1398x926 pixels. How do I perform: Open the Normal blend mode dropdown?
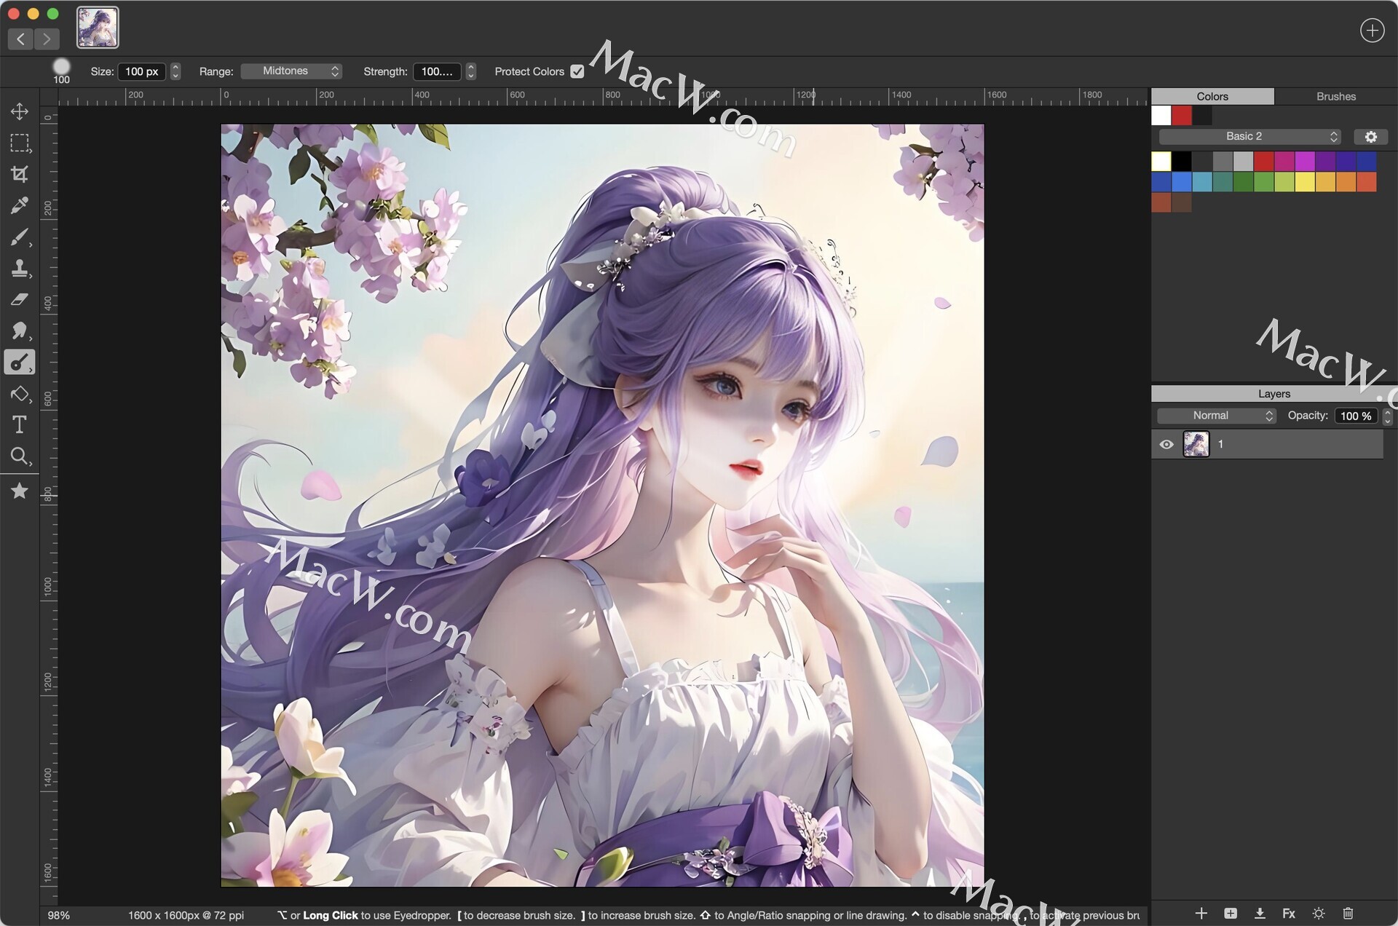1216,416
